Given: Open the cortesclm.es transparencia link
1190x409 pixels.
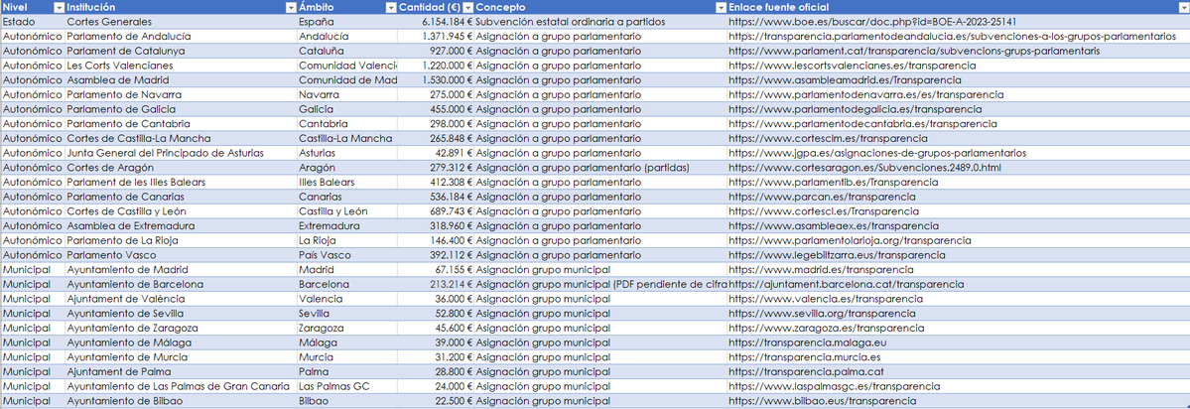Looking at the screenshot, I should [828, 138].
